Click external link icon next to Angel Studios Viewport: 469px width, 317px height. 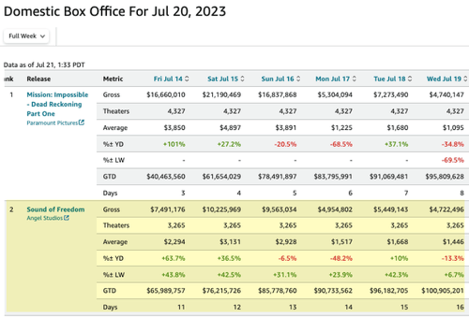click(x=66, y=218)
